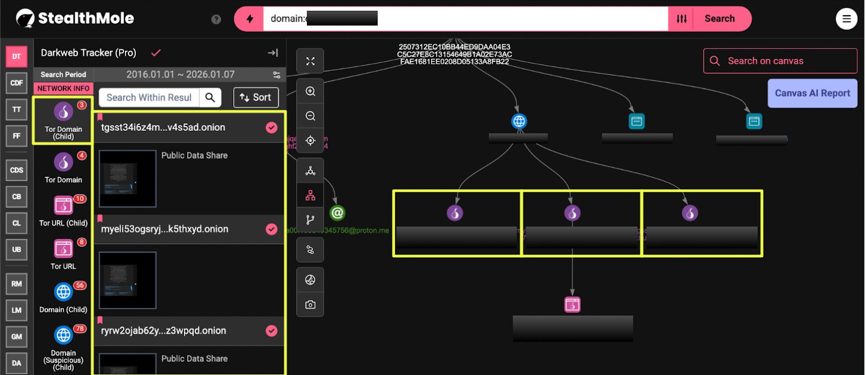The width and height of the screenshot is (866, 375).
Task: Open the Sort options
Action: (255, 98)
